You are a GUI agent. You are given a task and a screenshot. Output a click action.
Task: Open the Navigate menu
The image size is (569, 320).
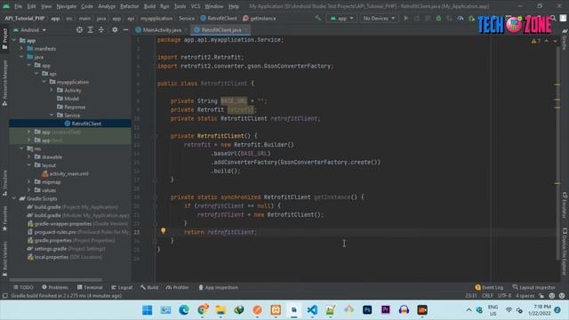[x=66, y=6]
